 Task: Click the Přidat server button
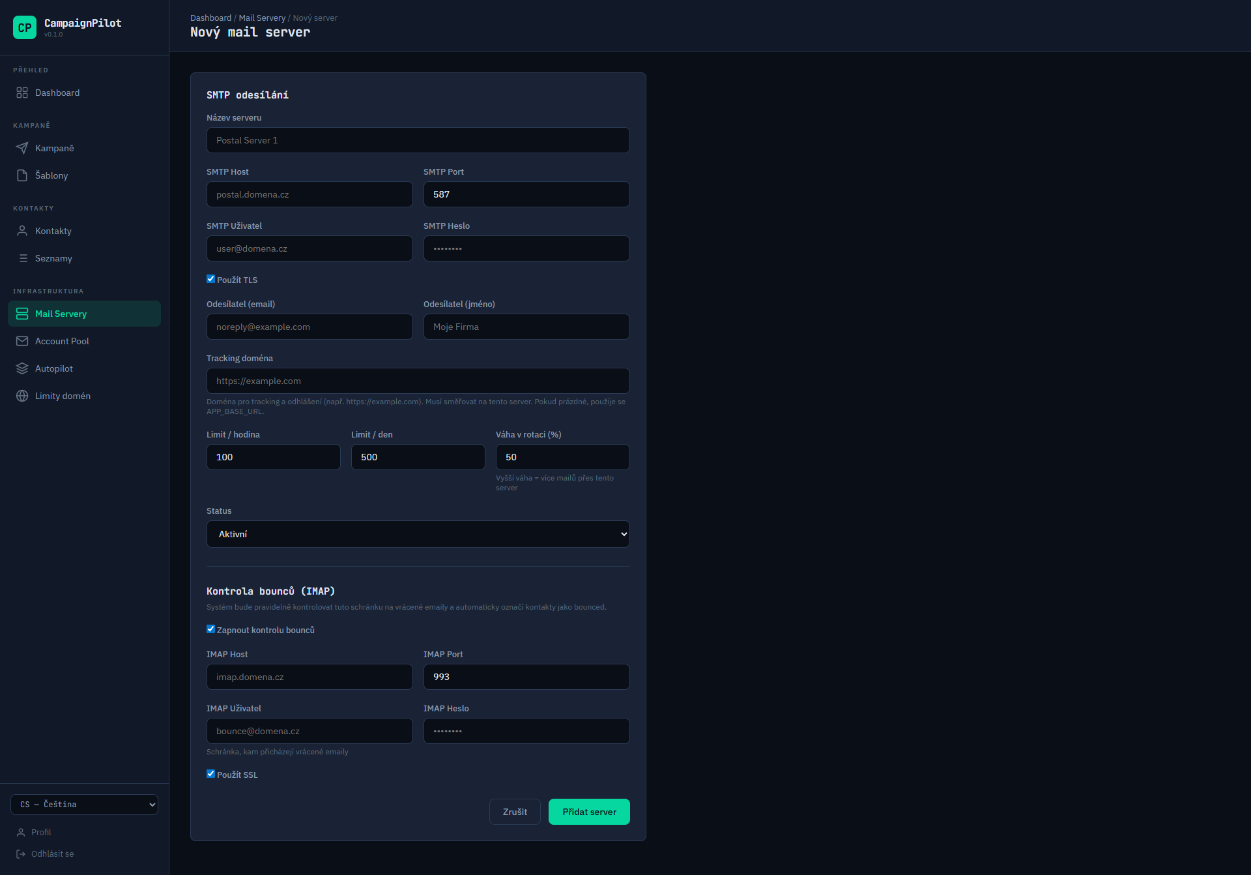click(589, 812)
